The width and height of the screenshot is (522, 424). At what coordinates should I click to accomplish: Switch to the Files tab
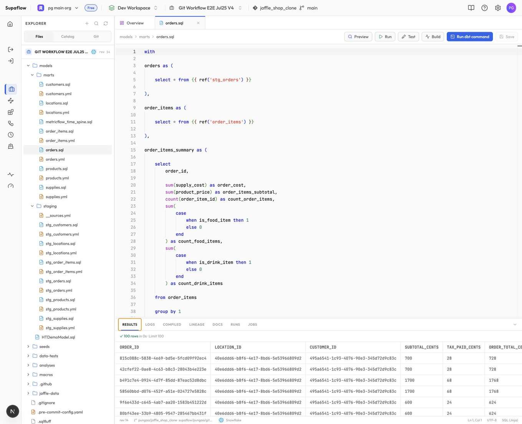pyautogui.click(x=39, y=36)
